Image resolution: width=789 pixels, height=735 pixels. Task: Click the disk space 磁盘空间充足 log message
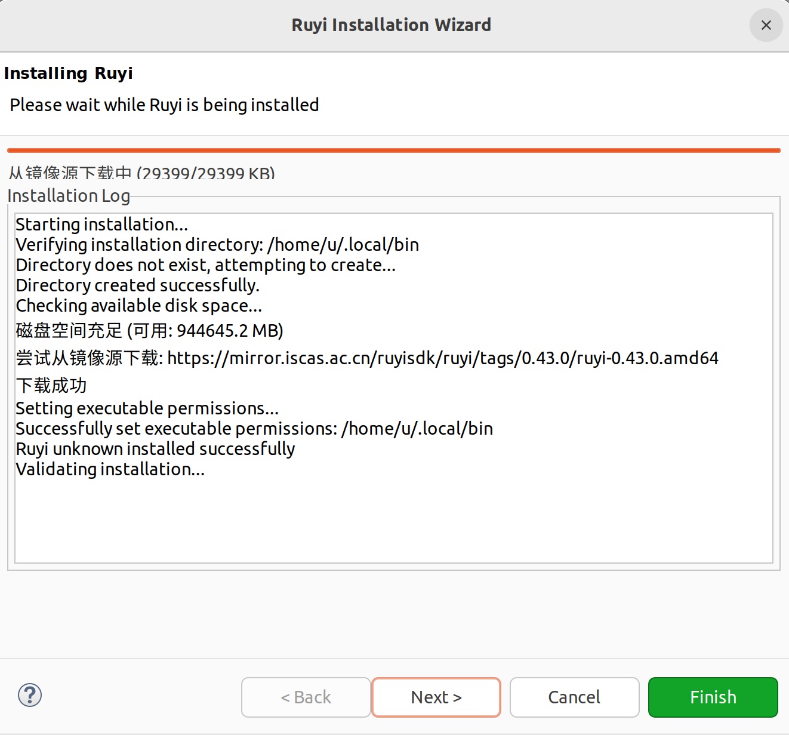149,330
